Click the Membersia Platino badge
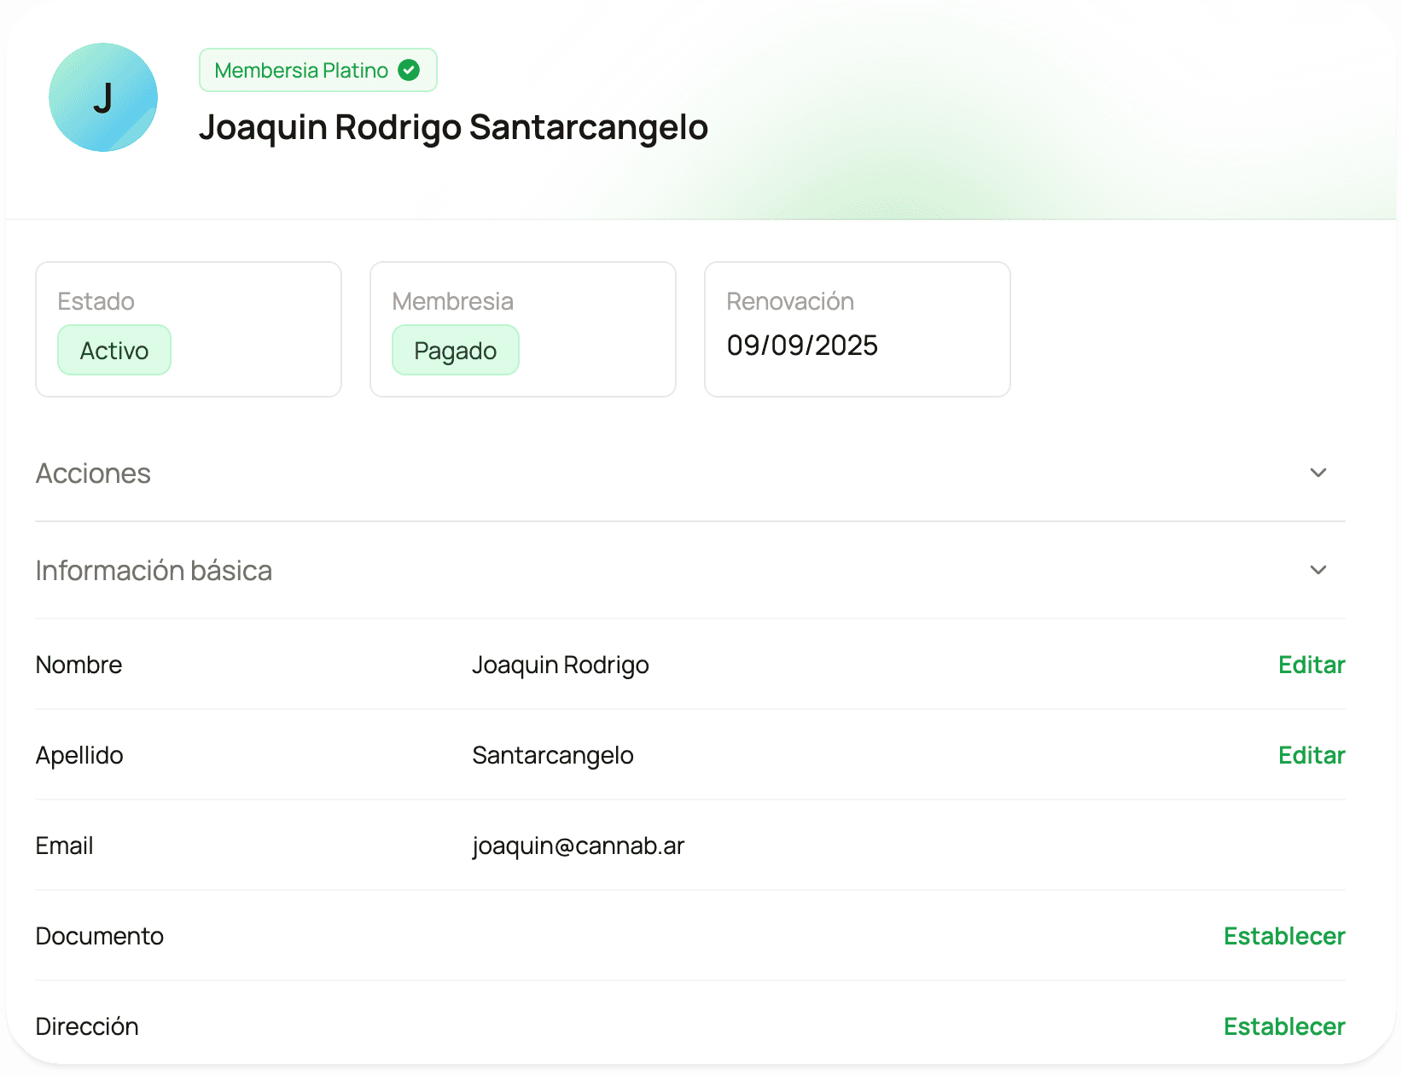The image size is (1402, 1075). (x=317, y=70)
